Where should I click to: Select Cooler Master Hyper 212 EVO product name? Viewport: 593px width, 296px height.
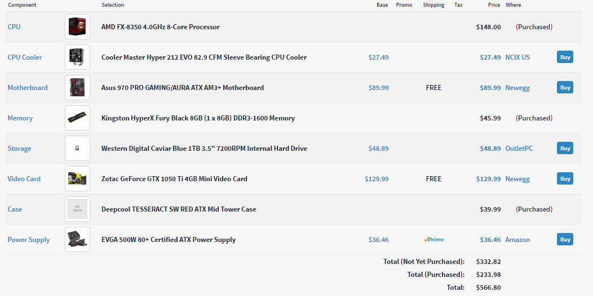[204, 57]
